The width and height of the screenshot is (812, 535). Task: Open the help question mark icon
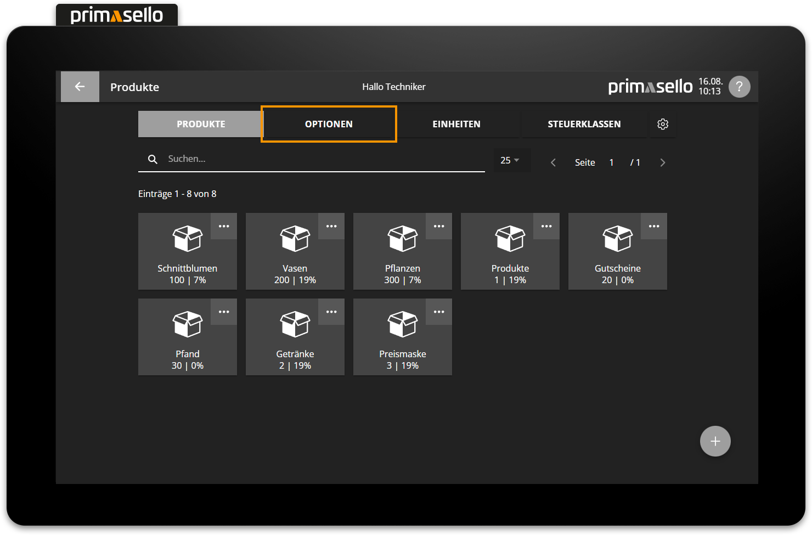click(x=739, y=86)
